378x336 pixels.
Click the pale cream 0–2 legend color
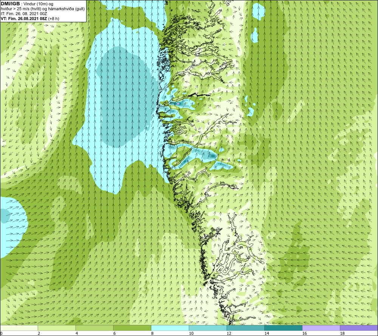pyautogui.click(x=19, y=328)
